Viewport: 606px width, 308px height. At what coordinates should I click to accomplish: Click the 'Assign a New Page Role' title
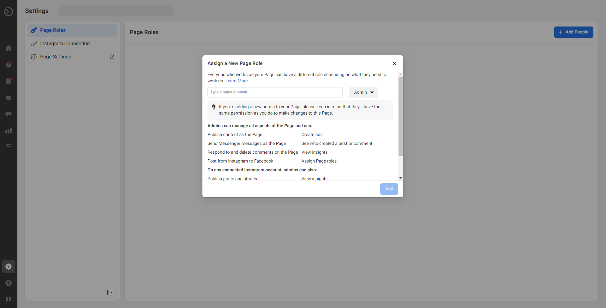click(235, 63)
